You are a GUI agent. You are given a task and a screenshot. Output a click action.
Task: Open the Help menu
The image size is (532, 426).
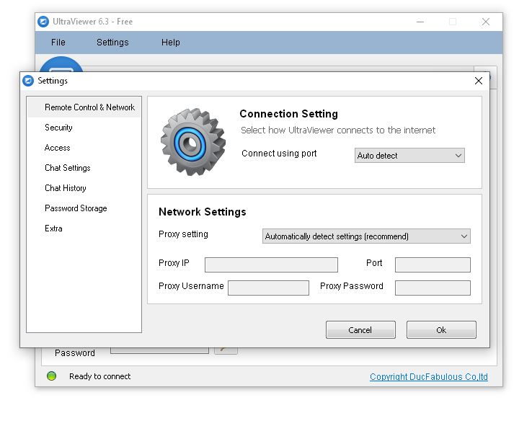click(170, 43)
